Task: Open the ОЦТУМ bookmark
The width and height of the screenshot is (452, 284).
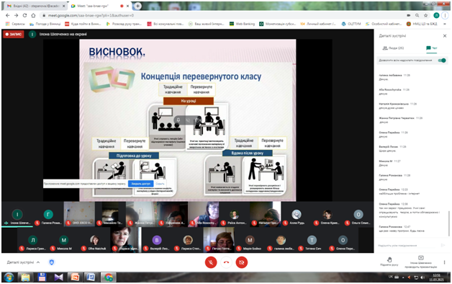Action: (x=351, y=24)
